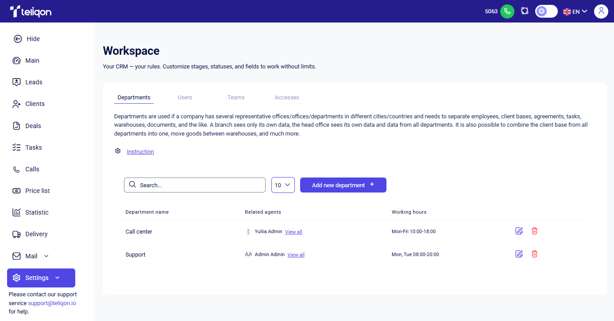The height and width of the screenshot is (321, 614).
Task: Delete the Call center department
Action: coord(534,231)
